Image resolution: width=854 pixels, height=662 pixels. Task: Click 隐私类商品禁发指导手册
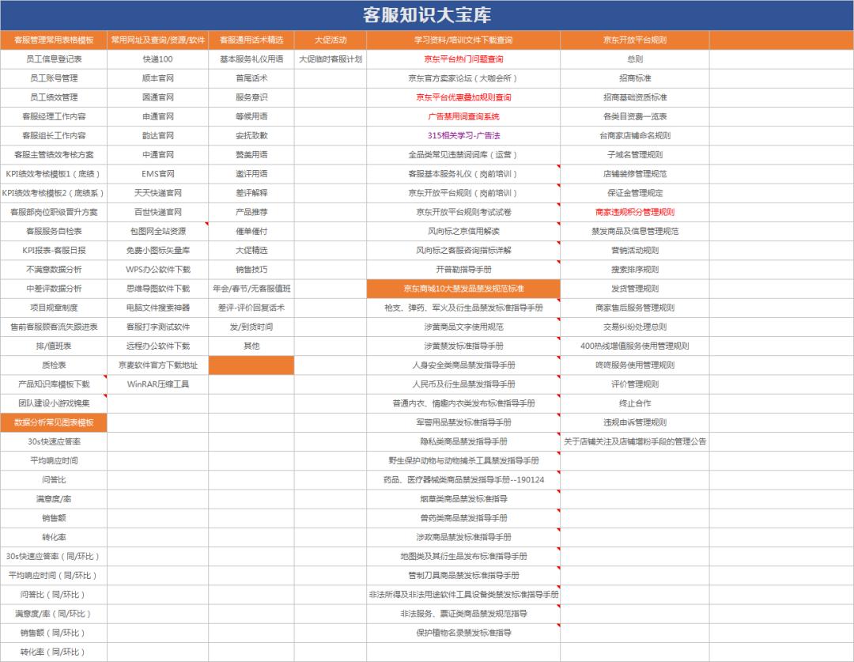point(463,441)
